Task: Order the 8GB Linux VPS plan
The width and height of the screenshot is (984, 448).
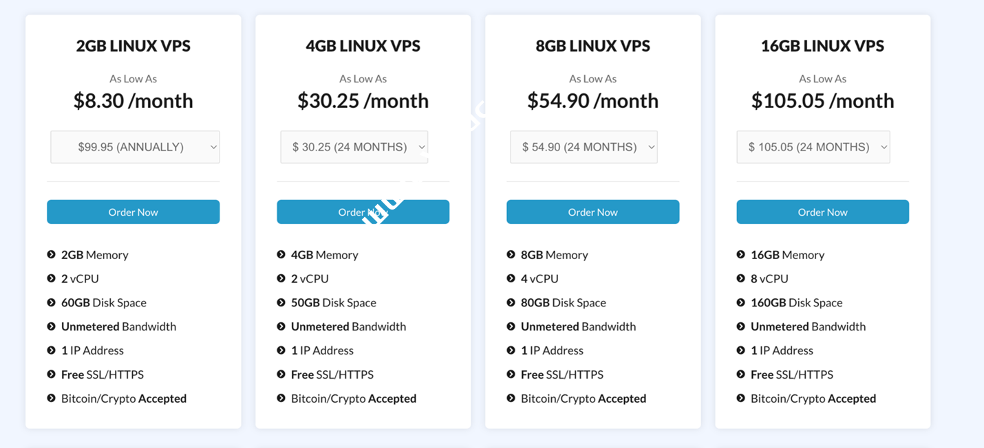Action: click(593, 212)
